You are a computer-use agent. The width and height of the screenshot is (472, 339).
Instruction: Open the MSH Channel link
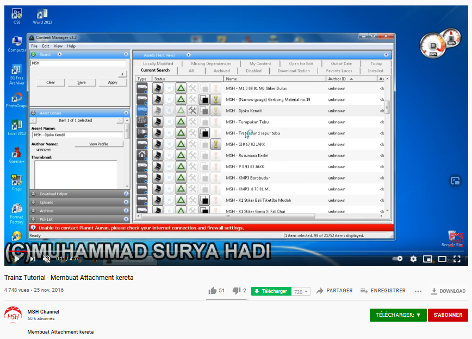44,312
